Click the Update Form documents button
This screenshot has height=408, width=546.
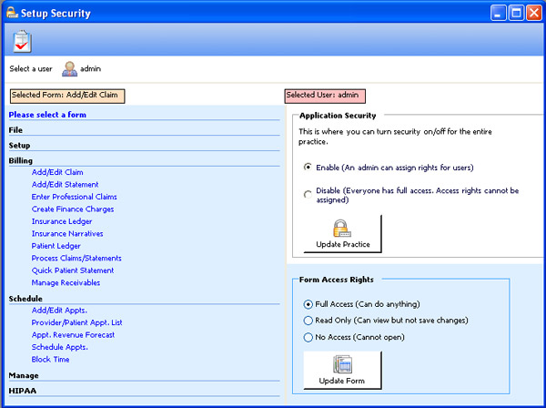point(342,370)
